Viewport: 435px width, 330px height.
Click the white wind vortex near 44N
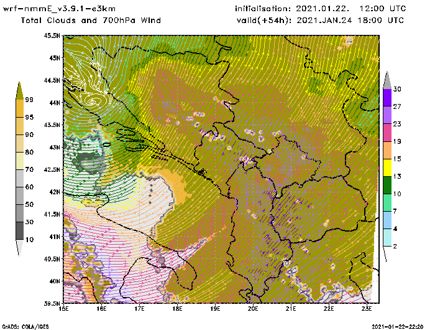pos(93,101)
